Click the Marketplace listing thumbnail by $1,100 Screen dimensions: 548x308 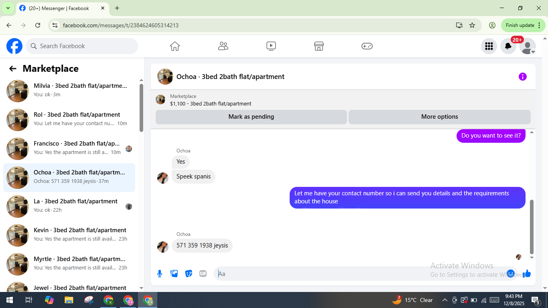(160, 99)
